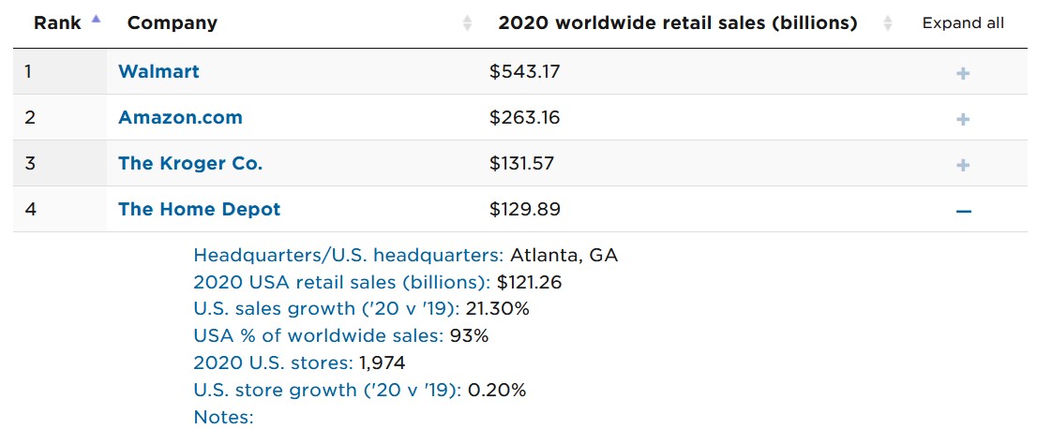The image size is (1037, 429).
Task: Click the Notes label
Action: click(x=223, y=417)
